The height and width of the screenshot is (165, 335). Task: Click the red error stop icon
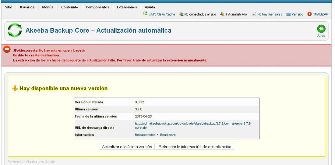tap(7, 49)
